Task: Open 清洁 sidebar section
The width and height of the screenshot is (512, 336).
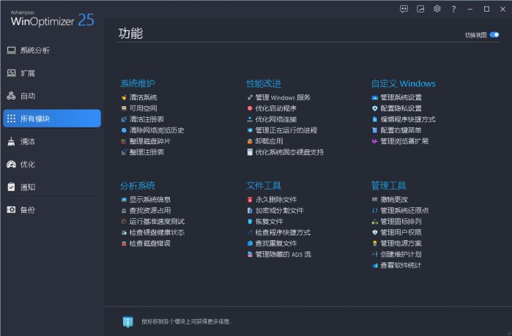Action: pyautogui.click(x=52, y=141)
